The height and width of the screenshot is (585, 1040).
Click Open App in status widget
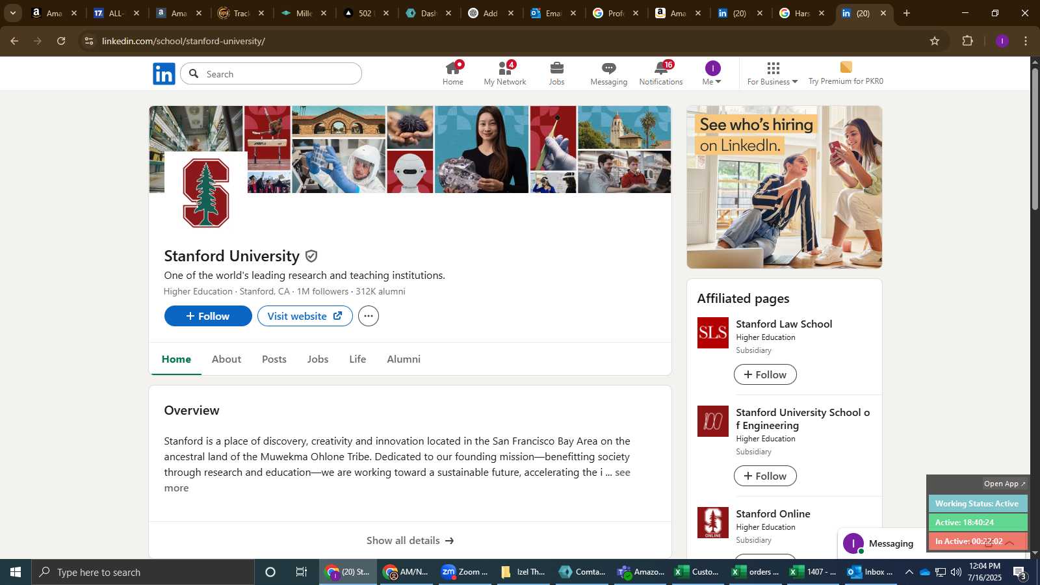point(1004,484)
